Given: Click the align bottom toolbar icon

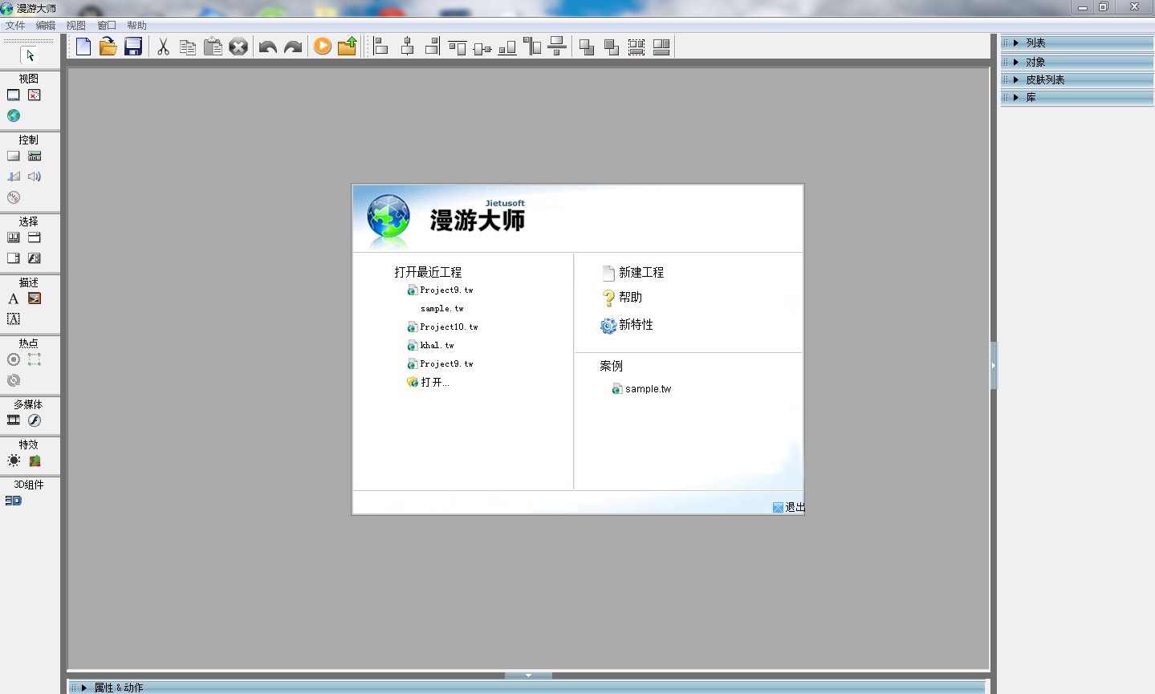Looking at the screenshot, I should click(507, 47).
